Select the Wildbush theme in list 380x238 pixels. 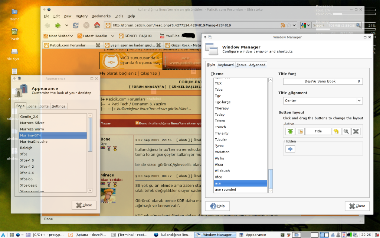(222, 171)
